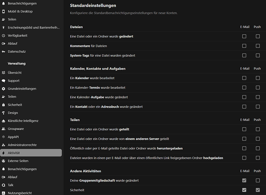Image resolution: width=266 pixels, height=195 pixels.
Task: Enable Push for Kontakt oder Adressbuch geändert
Action: point(258,106)
